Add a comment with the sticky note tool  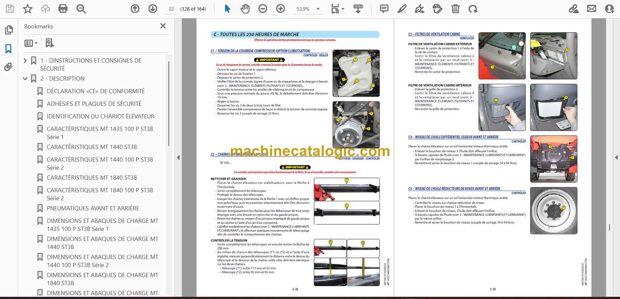click(x=384, y=8)
